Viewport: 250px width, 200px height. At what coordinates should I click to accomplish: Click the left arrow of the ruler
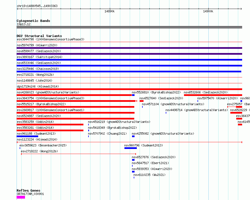(17, 9)
